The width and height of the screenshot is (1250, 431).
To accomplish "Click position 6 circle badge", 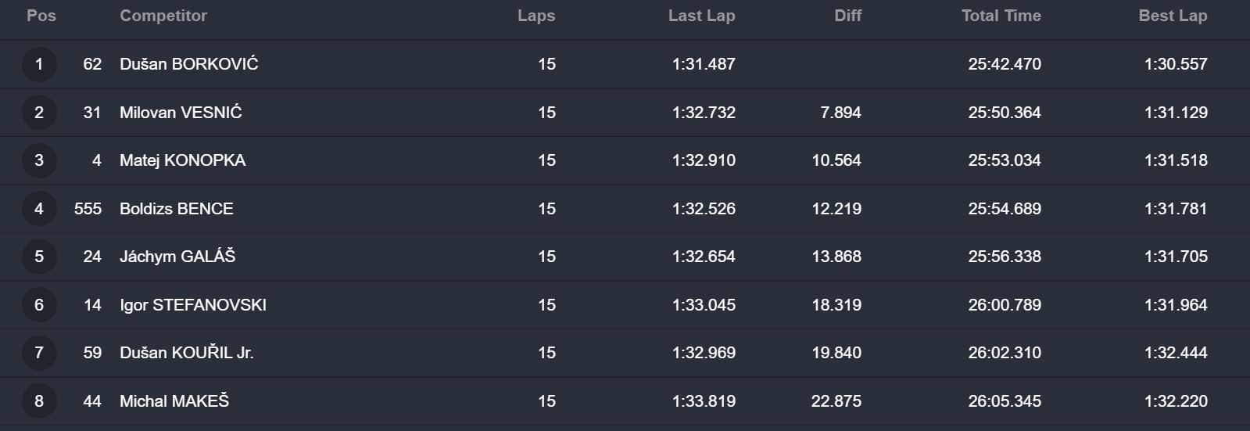I will (39, 305).
